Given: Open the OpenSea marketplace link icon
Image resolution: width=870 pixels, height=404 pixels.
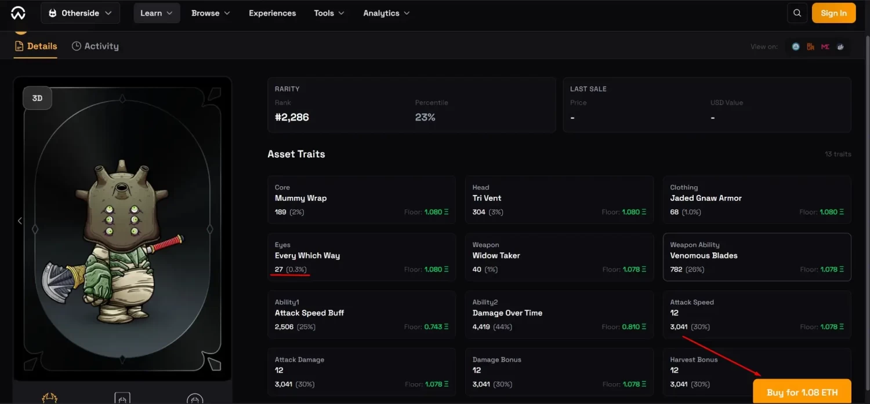Looking at the screenshot, I should coord(796,46).
